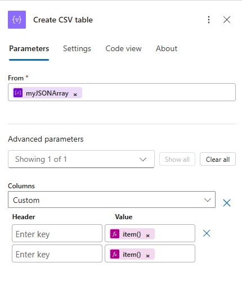Screen dimensions: 242x281
Task: Remove the myJSONArray token from From field
Action: pos(75,95)
